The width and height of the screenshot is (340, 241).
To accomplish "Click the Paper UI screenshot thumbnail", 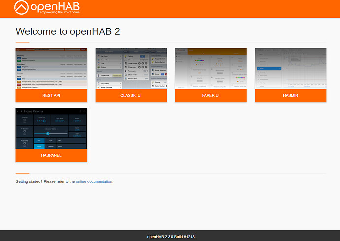I will [211, 68].
